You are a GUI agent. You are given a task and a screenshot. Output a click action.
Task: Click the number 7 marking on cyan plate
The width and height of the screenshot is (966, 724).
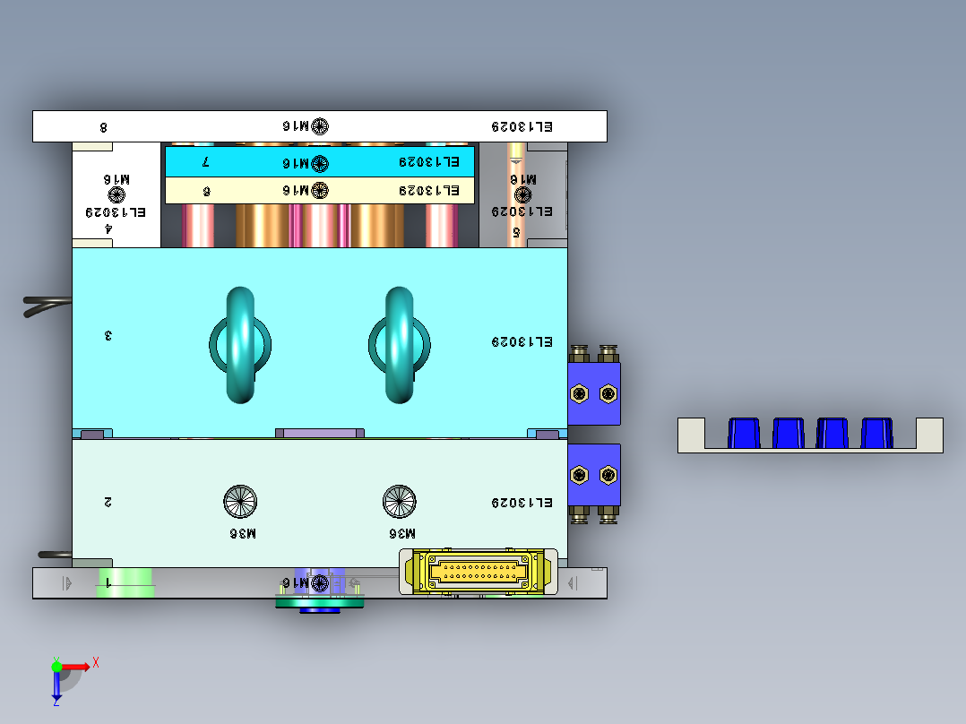click(x=206, y=161)
